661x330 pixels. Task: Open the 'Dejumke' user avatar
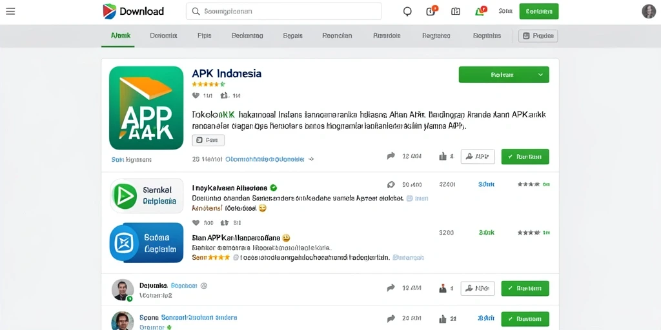123,289
